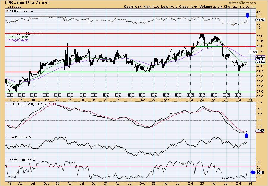Click the 41.94 EMA tag on price scale
The image size is (268, 186).
tap(260, 62)
